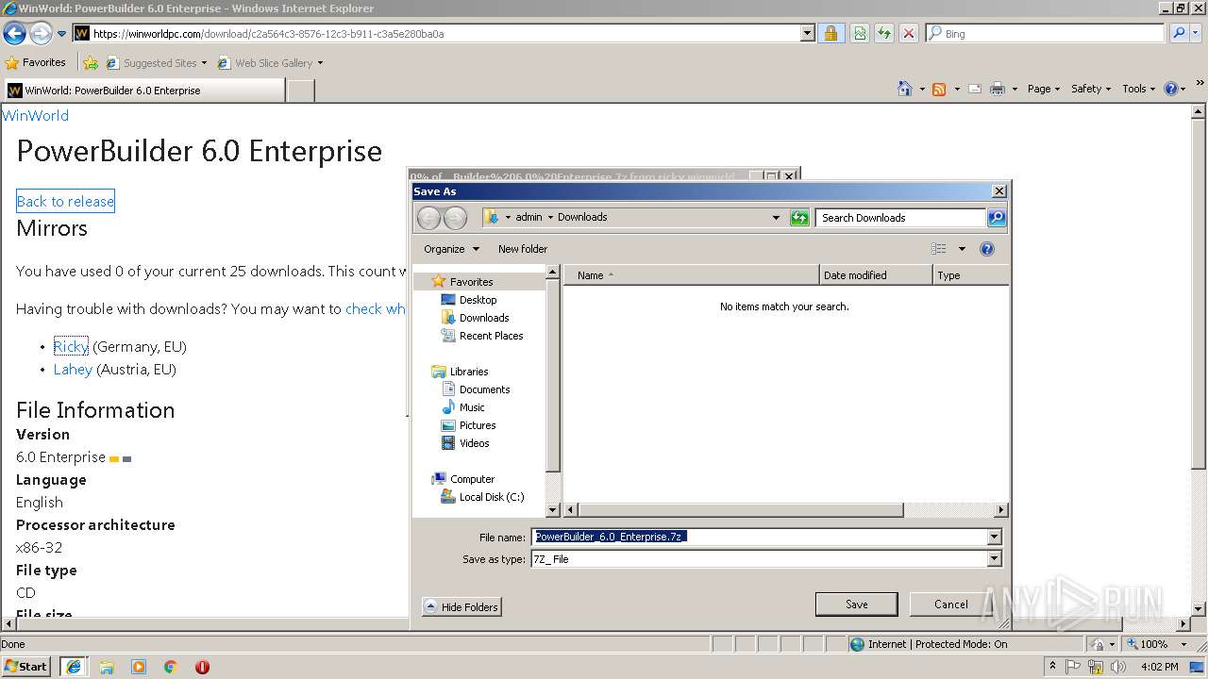Change the view with the views icon
1208x679 pixels.
939,249
